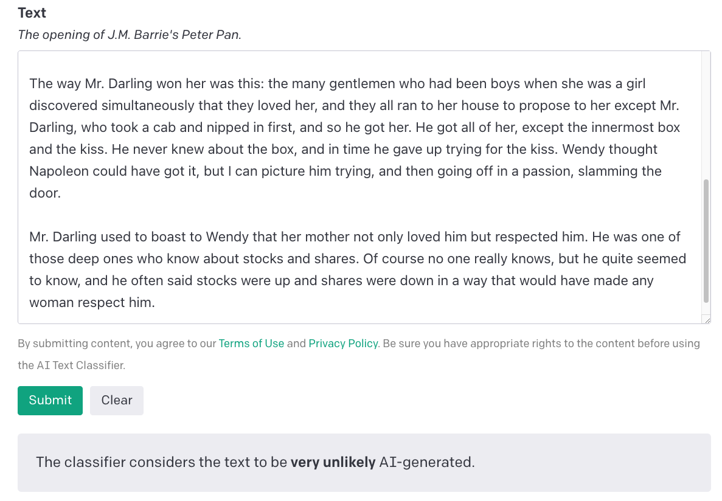Place cursor on the word "Napoleon"
Image resolution: width=722 pixels, height=501 pixels.
click(x=58, y=171)
